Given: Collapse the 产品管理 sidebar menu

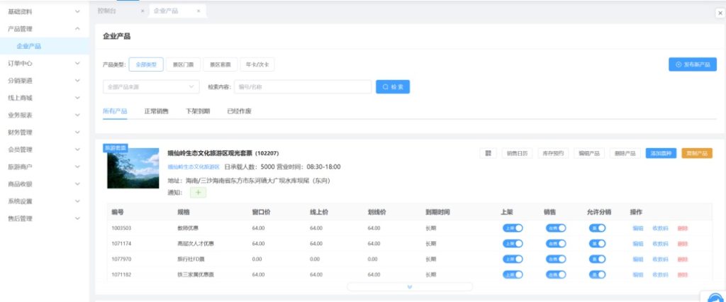Looking at the screenshot, I should (x=45, y=29).
